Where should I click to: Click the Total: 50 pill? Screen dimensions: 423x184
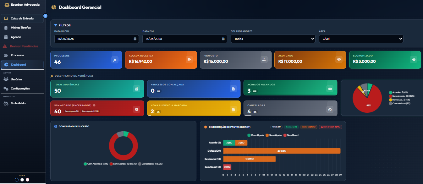point(277,127)
